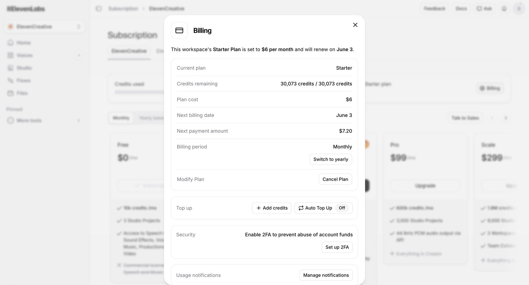529x285 pixels.
Task: Click the credit card icon beside Billing title
Action: pos(179,30)
